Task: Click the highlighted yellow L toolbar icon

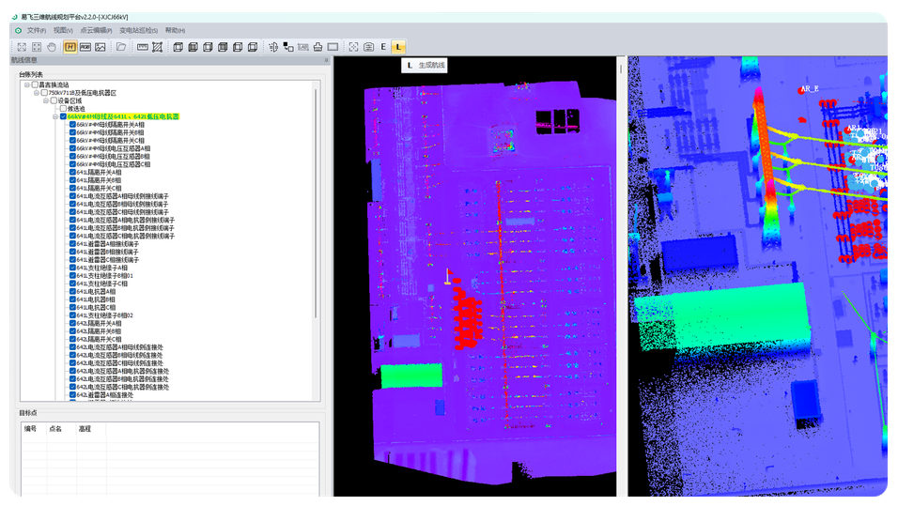Action: pos(398,47)
